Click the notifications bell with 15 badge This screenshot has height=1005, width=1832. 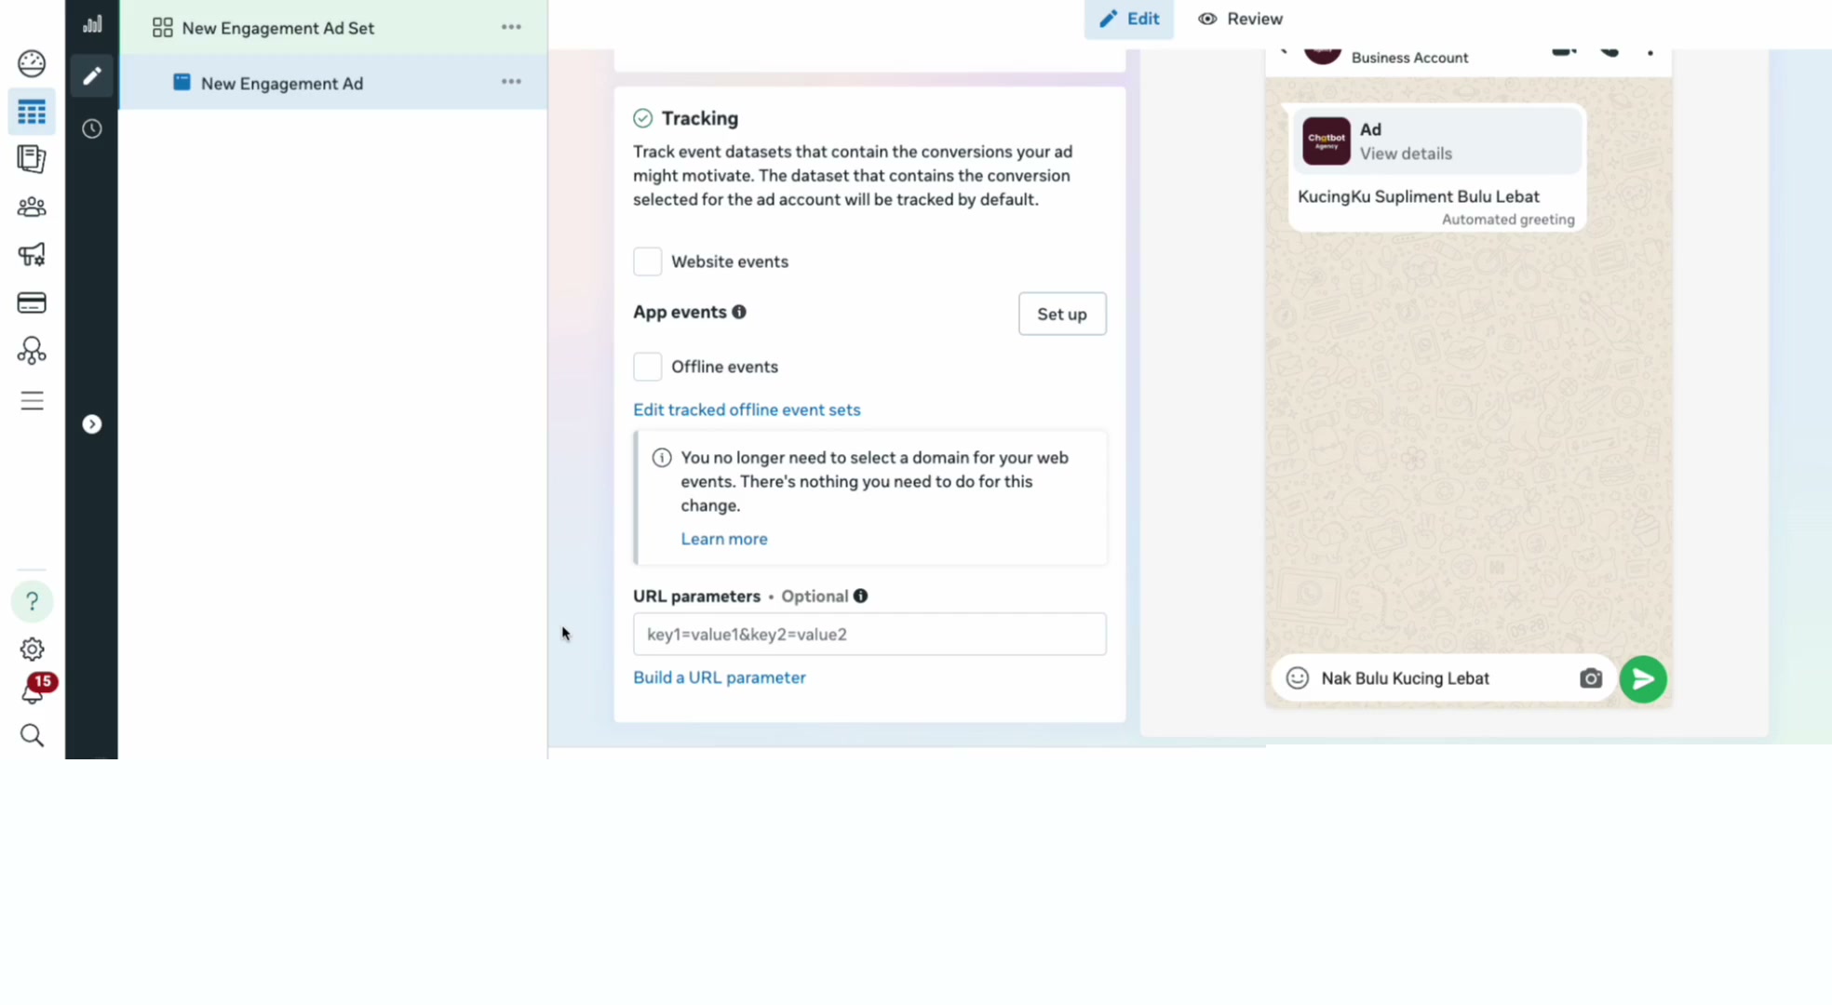pos(35,690)
